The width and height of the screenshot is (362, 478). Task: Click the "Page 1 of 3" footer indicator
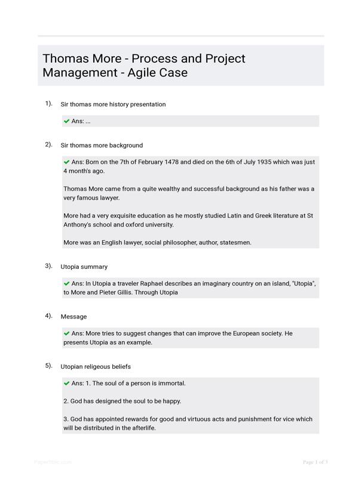tap(315, 462)
